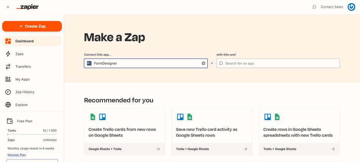Screen dimensions: 360x162
Task: Open the Zapier logo home link
Action: (27, 7)
